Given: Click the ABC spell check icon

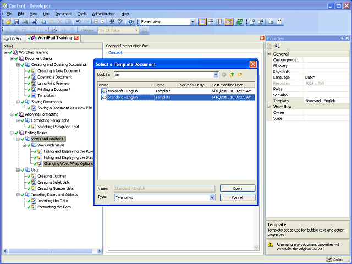Looking at the screenshot, I should tap(120, 21).
